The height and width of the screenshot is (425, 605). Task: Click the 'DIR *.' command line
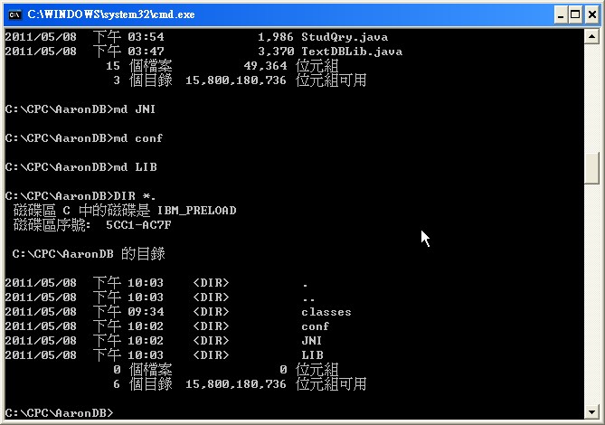(x=80, y=196)
